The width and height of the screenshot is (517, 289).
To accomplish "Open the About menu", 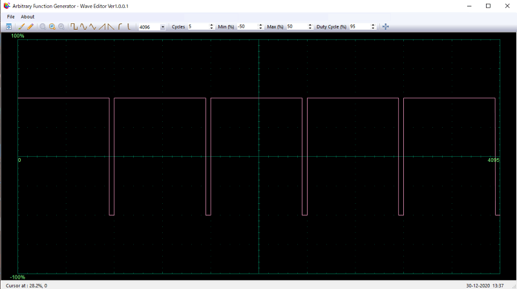I will click(x=28, y=17).
